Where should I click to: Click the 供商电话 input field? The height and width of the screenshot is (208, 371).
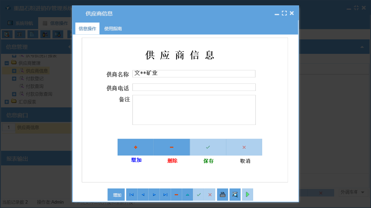tap(194, 87)
